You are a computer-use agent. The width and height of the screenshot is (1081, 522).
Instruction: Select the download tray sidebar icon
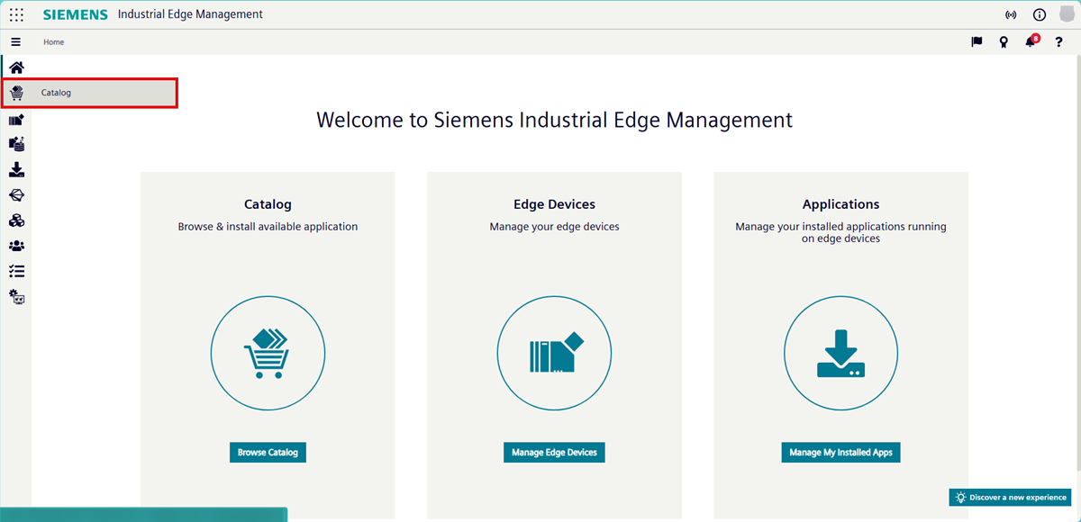coord(16,170)
